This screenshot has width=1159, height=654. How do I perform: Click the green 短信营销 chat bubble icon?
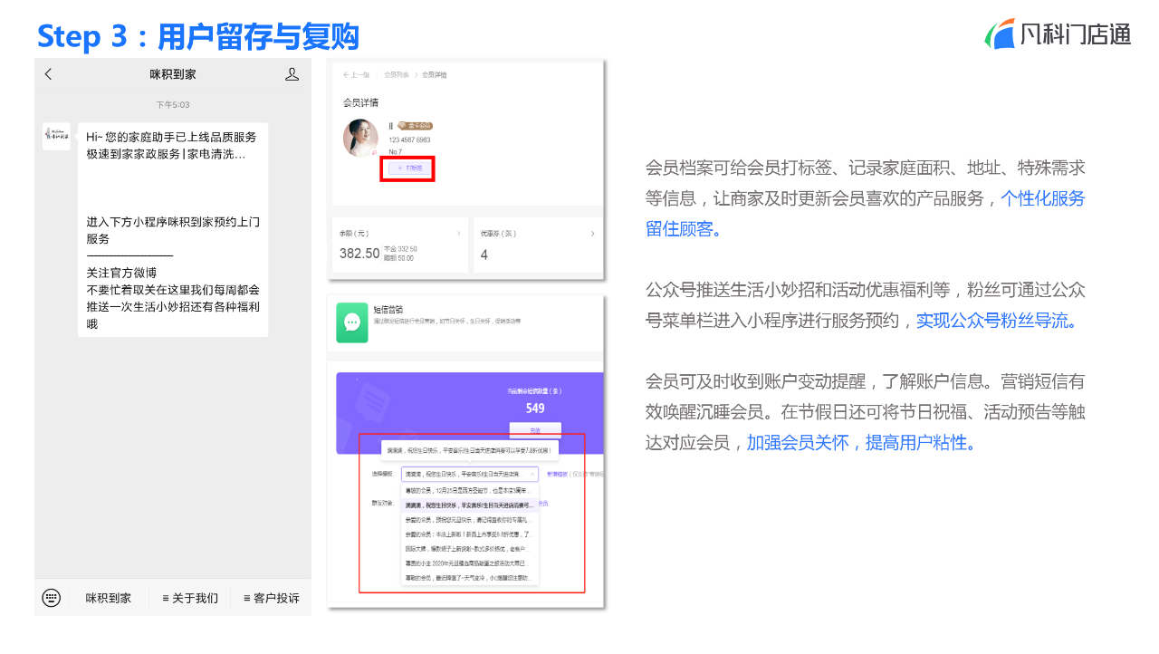[x=351, y=322]
